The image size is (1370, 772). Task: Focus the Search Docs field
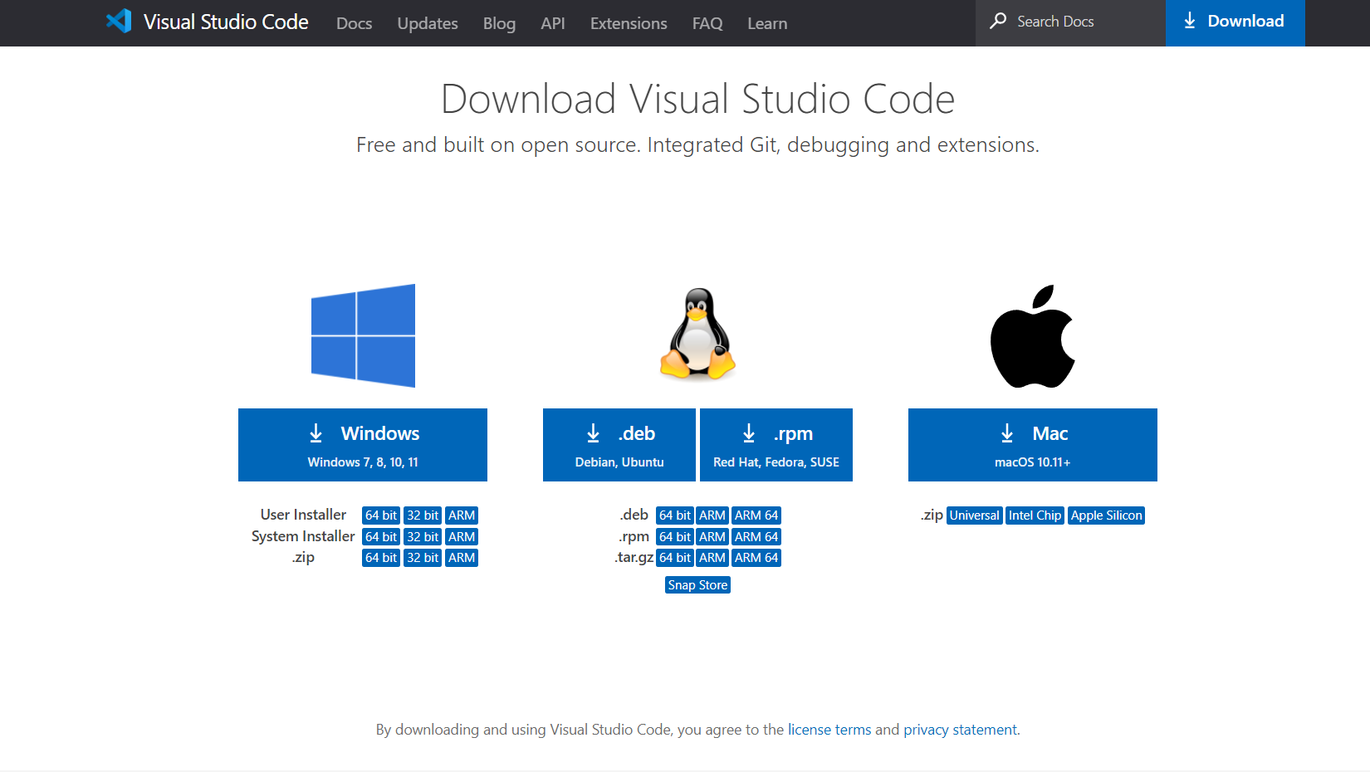tap(1071, 22)
